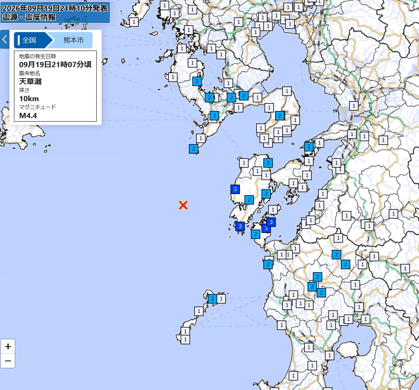The width and height of the screenshot is (419, 390).
Task: Click intensity 2 marker on Shimabara peninsula
Action: point(280,116)
